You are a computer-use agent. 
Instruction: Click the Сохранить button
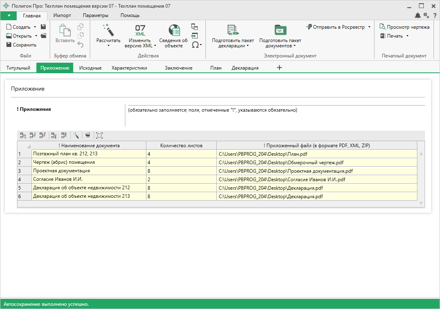click(21, 45)
